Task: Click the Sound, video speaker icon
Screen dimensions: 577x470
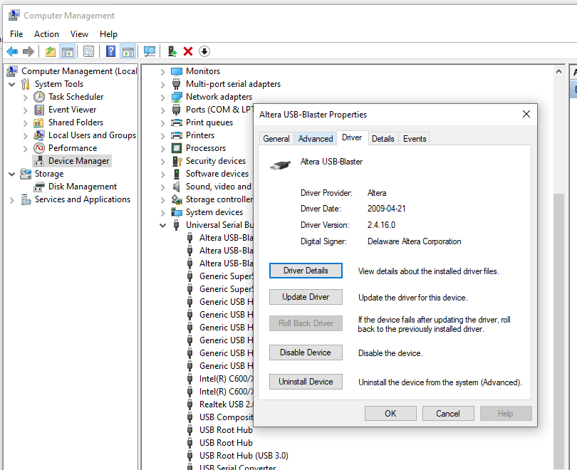Action: pos(177,187)
